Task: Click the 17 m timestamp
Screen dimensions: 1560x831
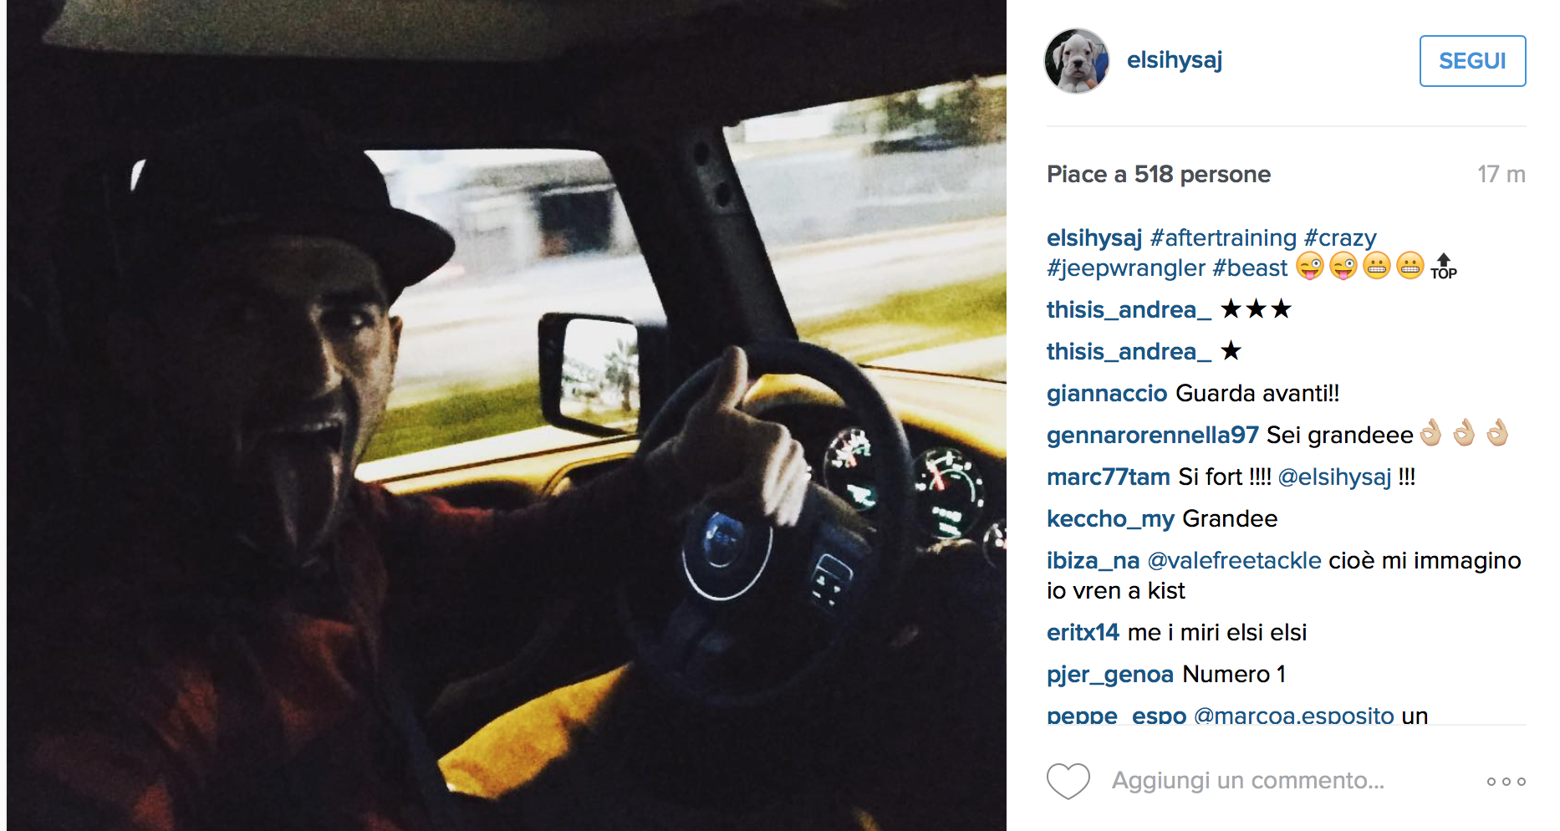Action: [1501, 174]
